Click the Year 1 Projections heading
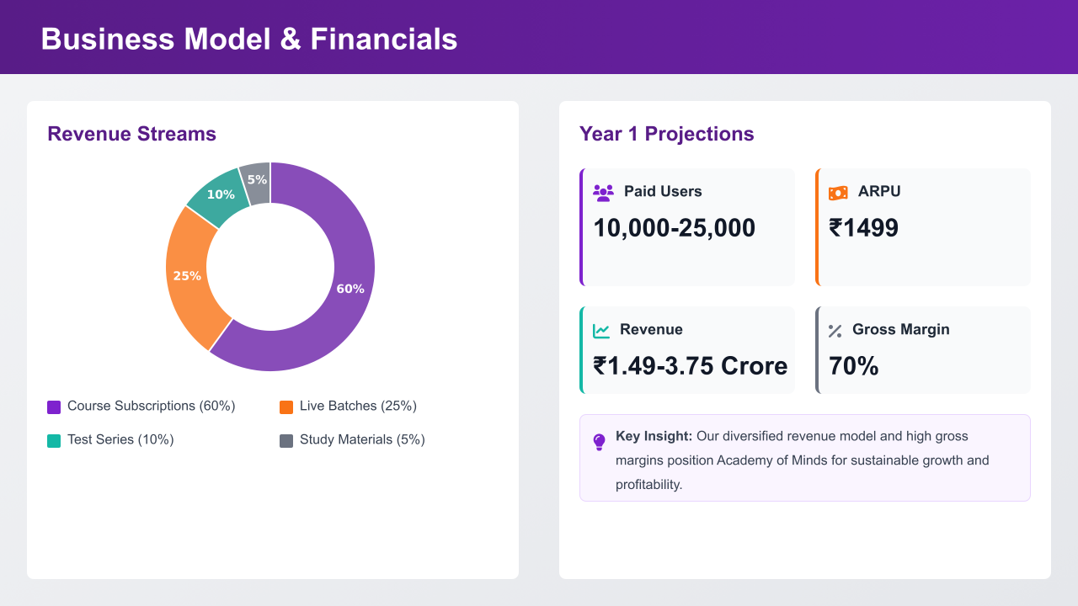The image size is (1078, 606). coord(666,134)
